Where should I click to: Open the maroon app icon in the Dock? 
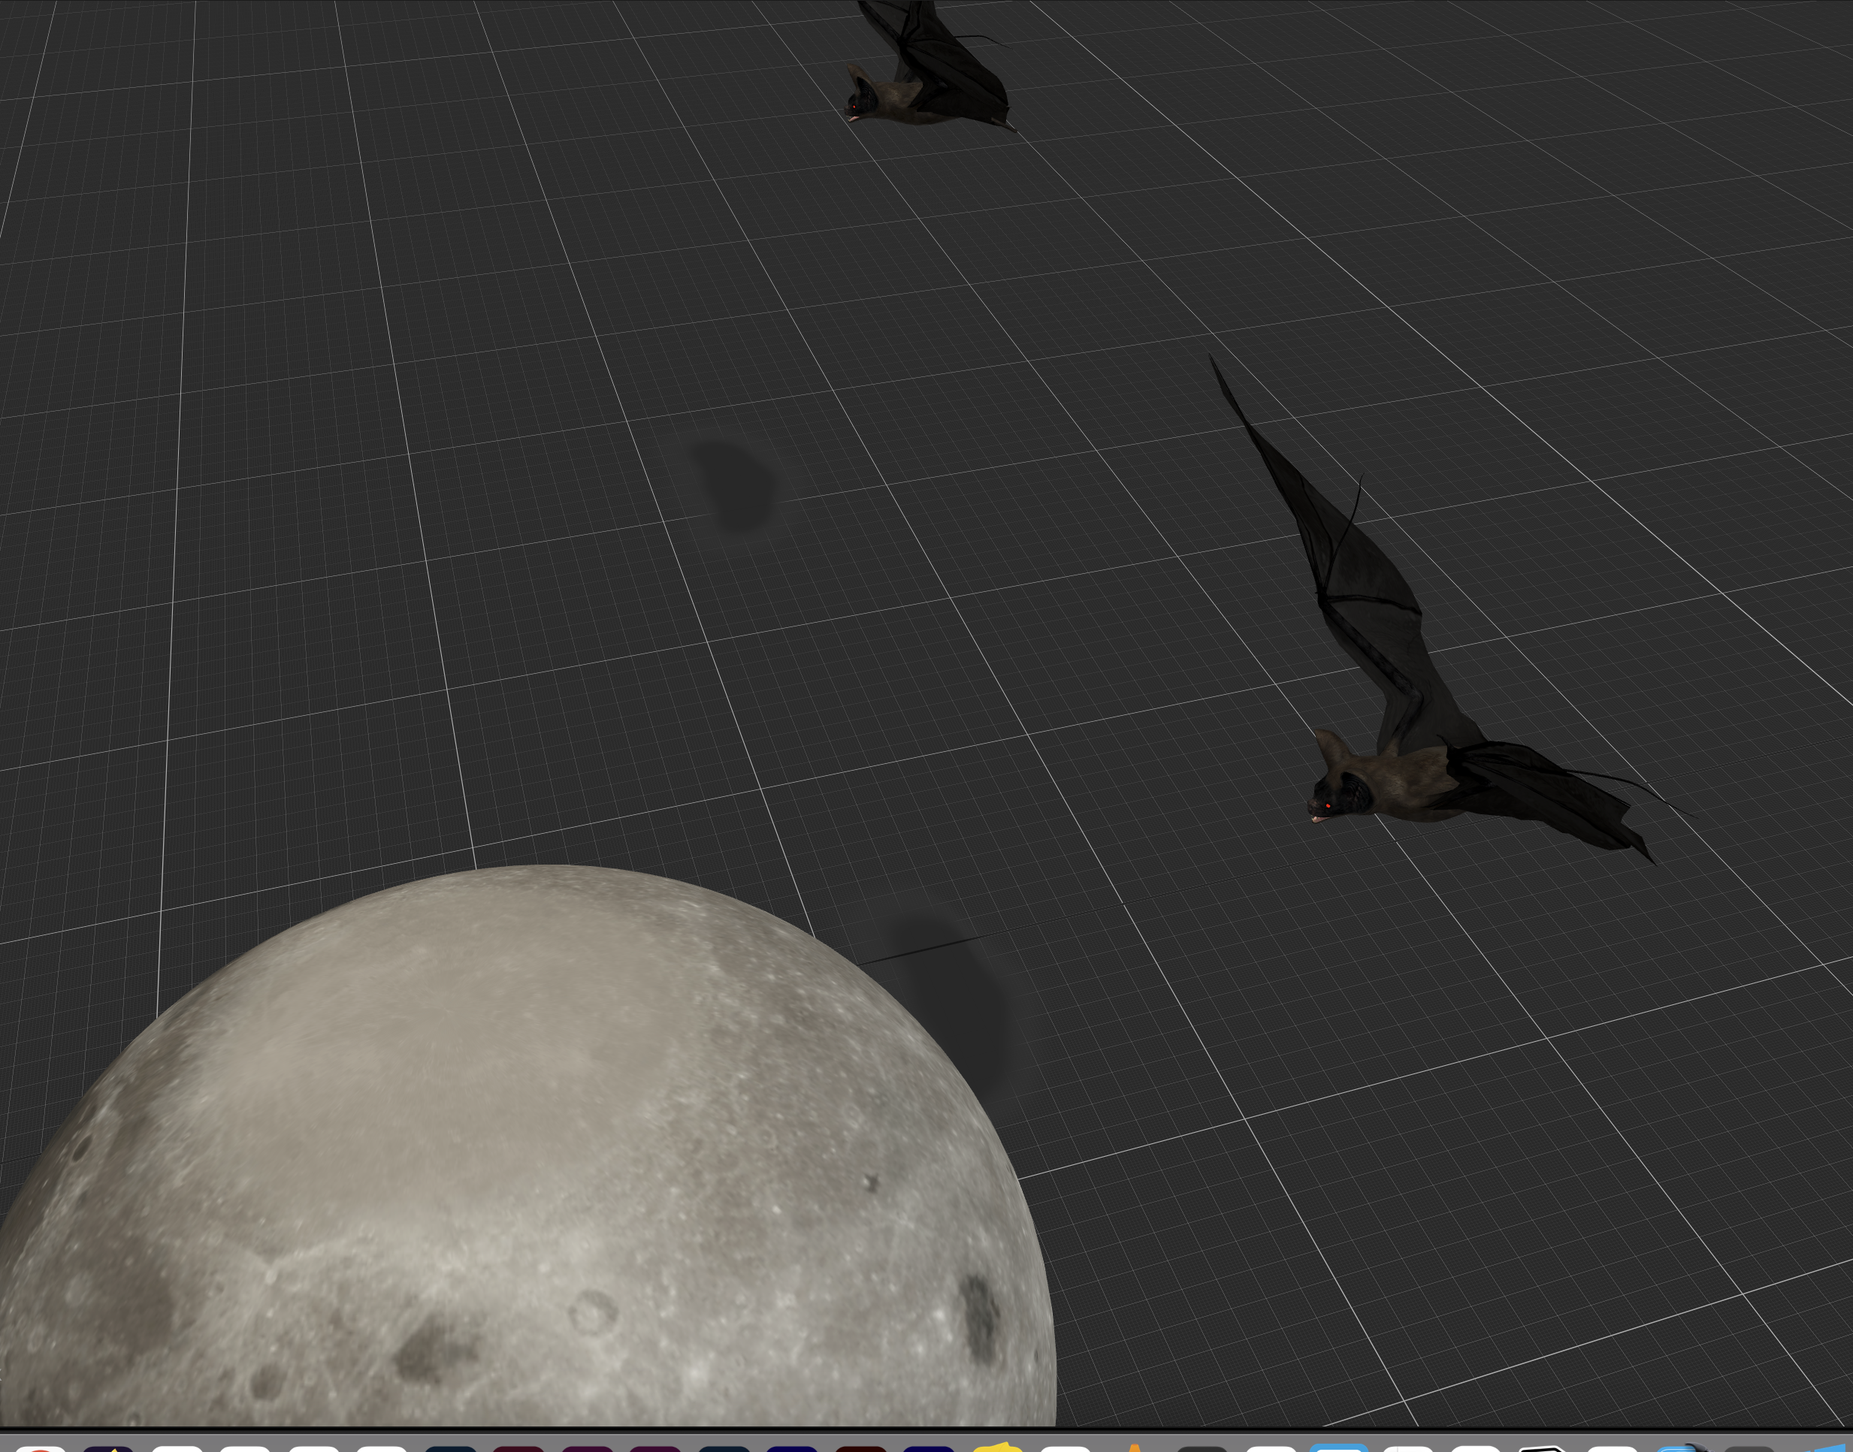tap(518, 1447)
